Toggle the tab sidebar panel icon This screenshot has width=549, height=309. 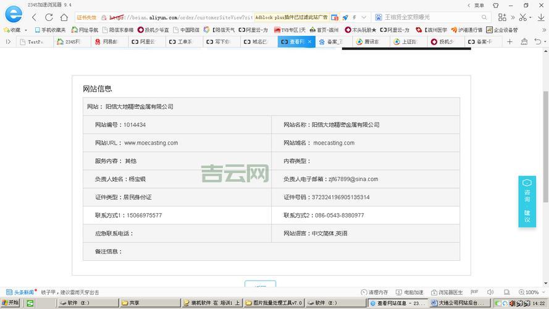[8, 41]
